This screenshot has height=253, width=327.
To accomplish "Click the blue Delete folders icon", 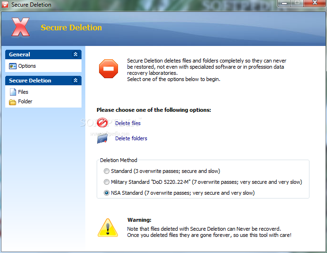I will 102,138.
